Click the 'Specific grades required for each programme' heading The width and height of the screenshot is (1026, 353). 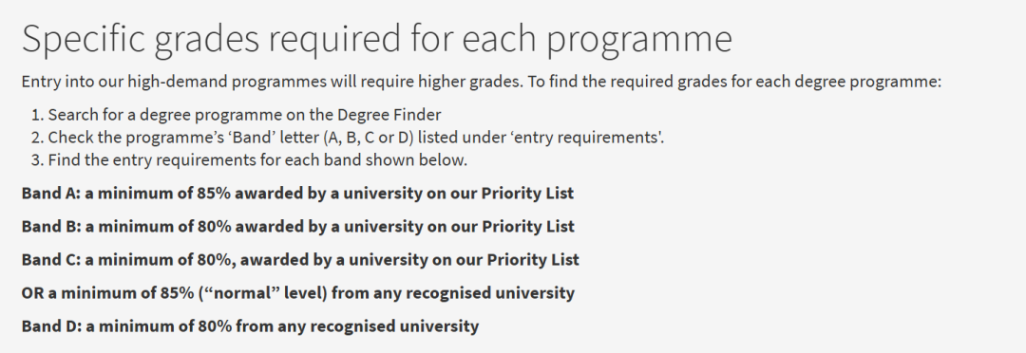click(377, 39)
